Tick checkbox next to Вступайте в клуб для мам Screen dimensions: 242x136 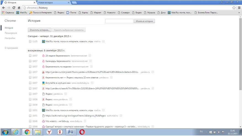(30, 83)
